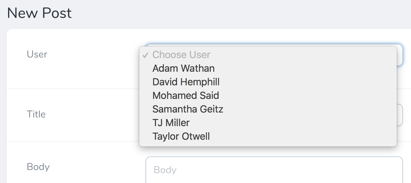The width and height of the screenshot is (411, 183).
Task: Choose Adam Wathan from the user list
Action: tap(184, 68)
